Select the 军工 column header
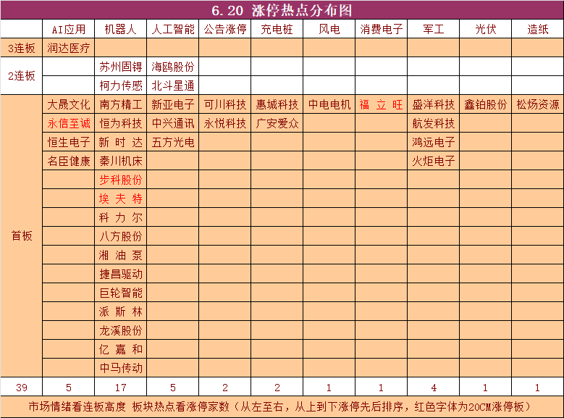564x418 pixels. [x=434, y=29]
